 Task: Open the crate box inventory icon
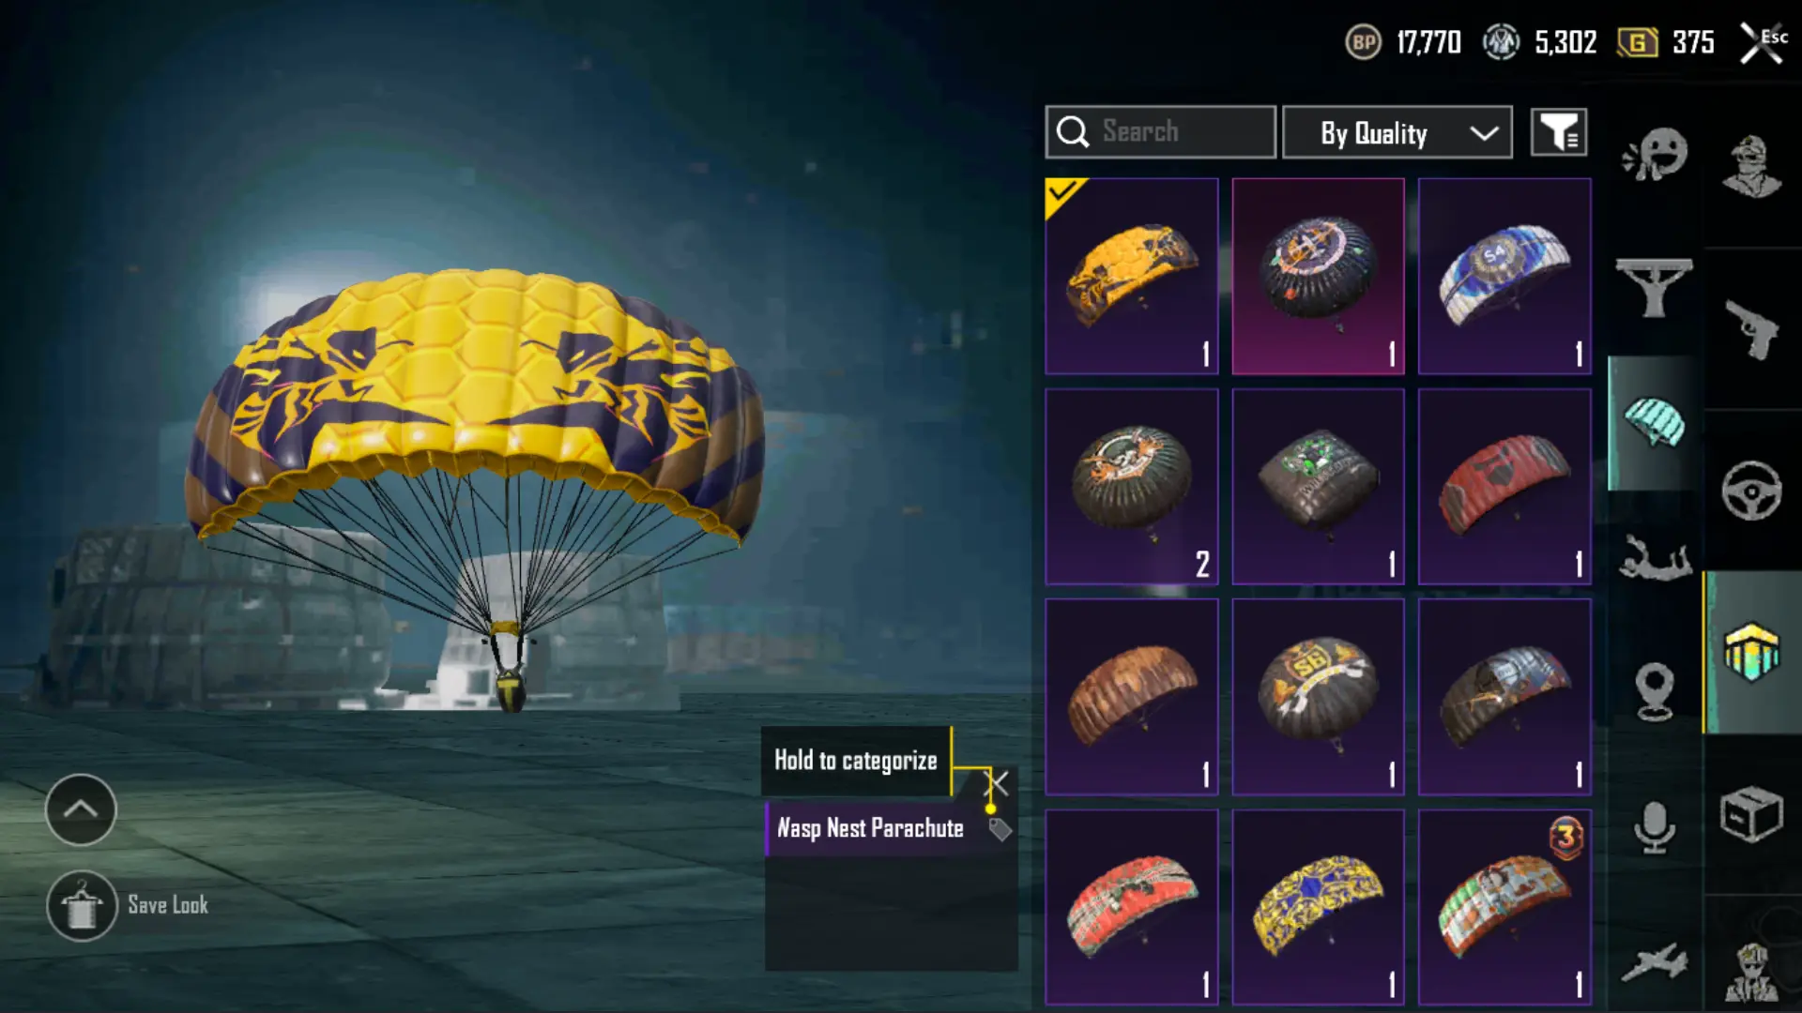pyautogui.click(x=1751, y=814)
